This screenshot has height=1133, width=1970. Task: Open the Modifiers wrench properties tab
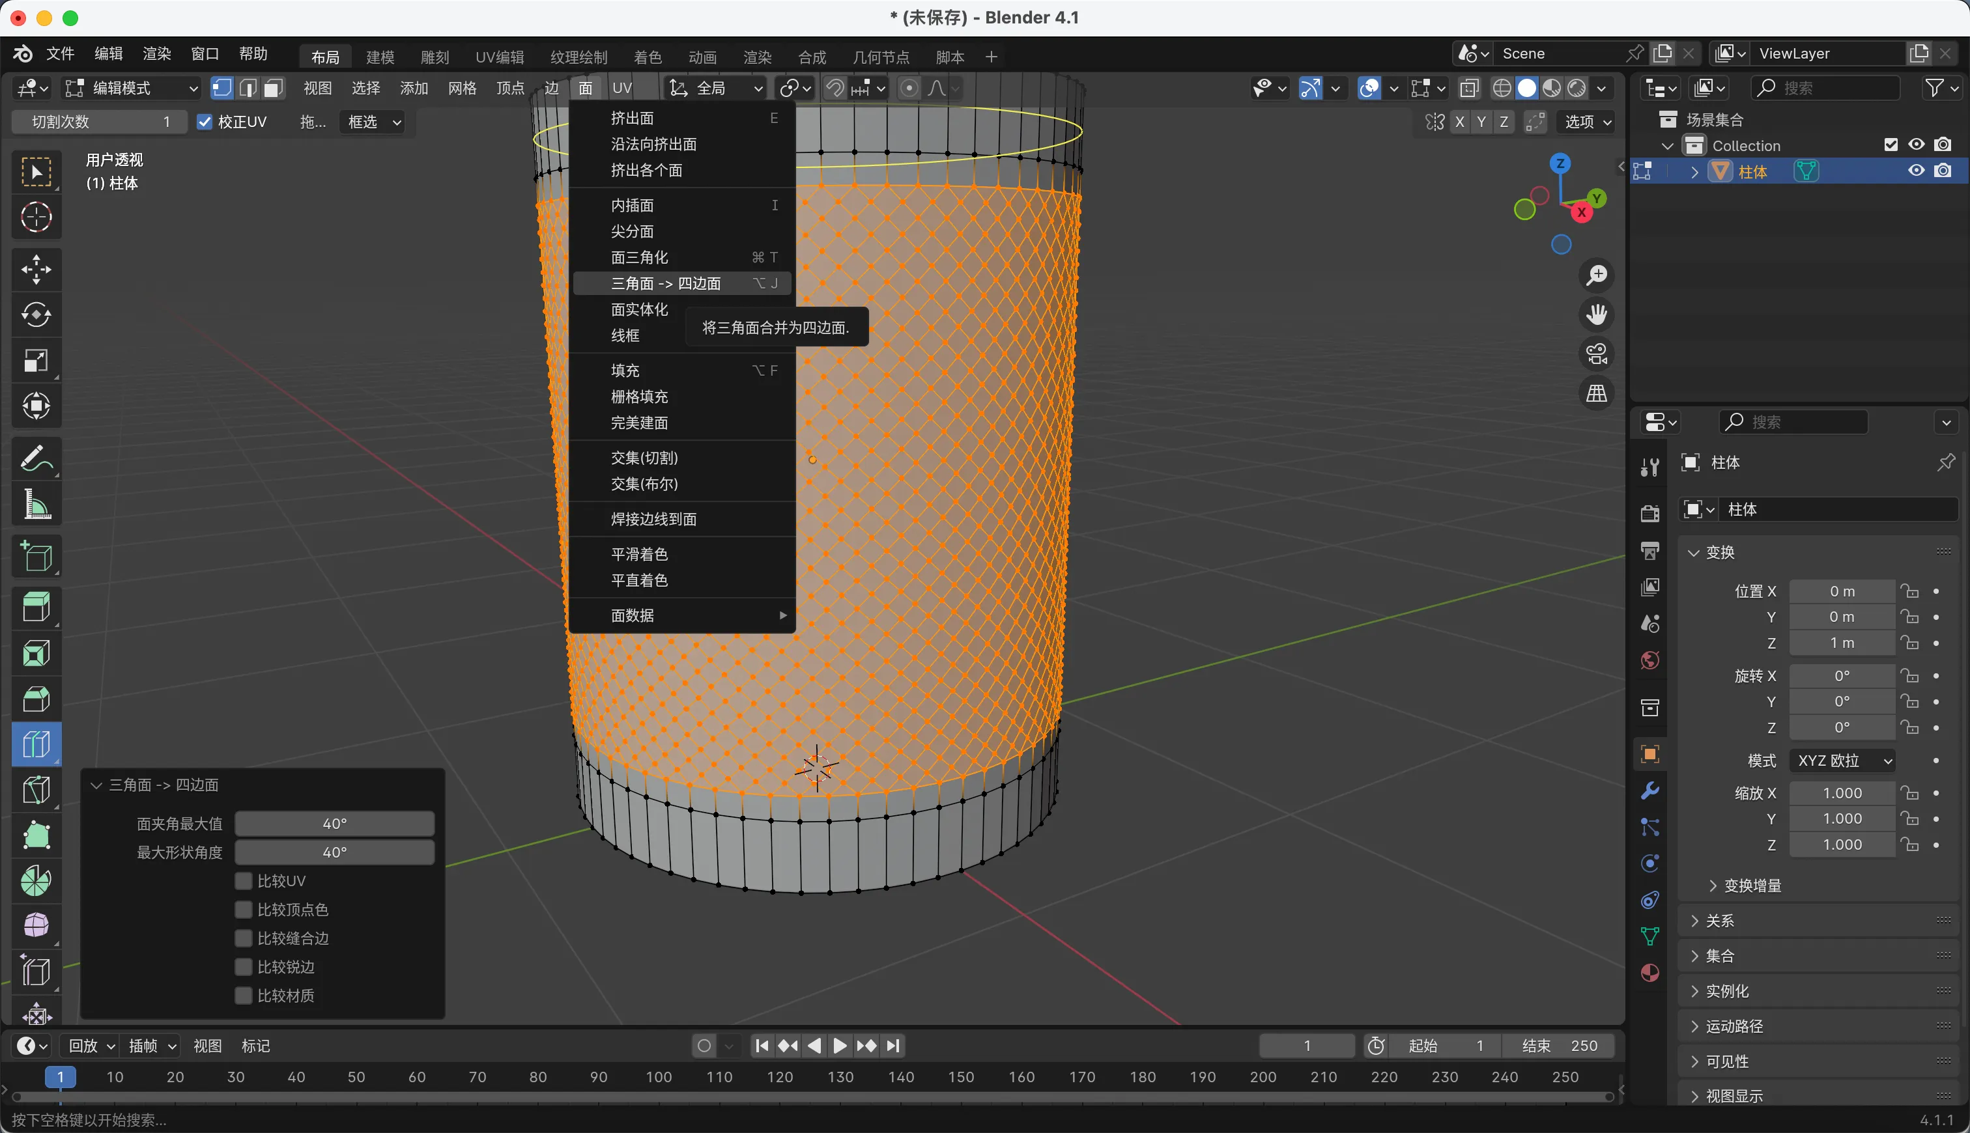coord(1649,790)
